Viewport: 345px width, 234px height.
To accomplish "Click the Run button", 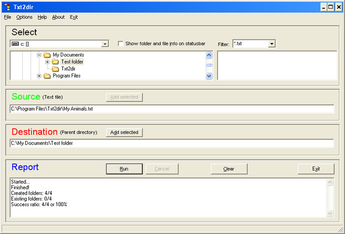I will (x=124, y=169).
